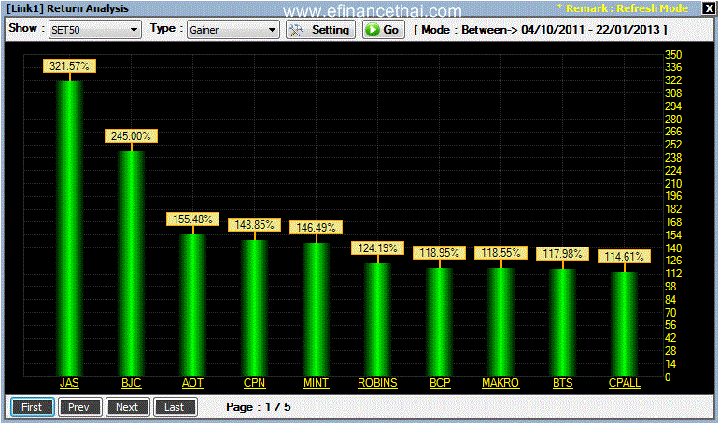
Task: Click the Remark : Refresh Mode text
Action: point(622,8)
